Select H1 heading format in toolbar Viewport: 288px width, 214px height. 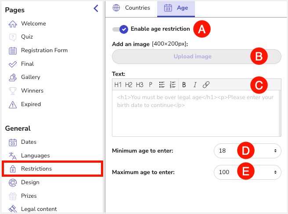click(118, 85)
